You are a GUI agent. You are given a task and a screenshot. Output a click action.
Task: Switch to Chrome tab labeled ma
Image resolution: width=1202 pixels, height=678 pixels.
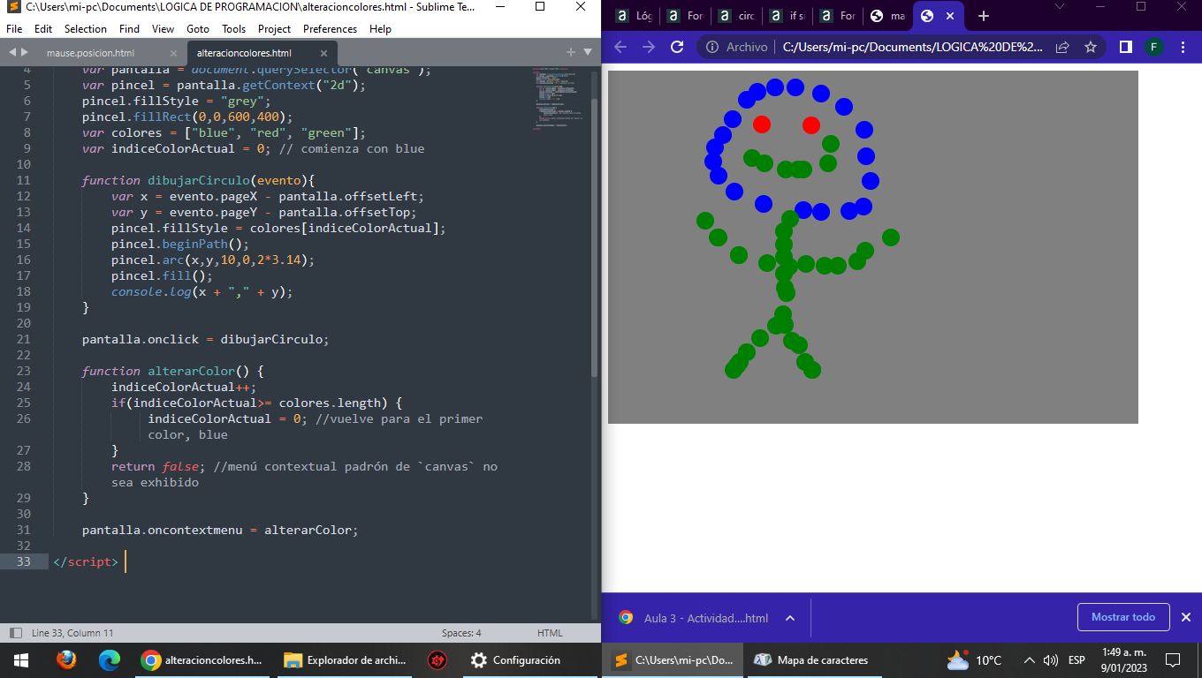[887, 16]
